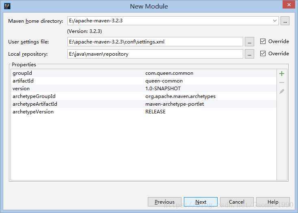Click the Cancel button
This screenshot has width=298, height=213.
pyautogui.click(x=237, y=202)
